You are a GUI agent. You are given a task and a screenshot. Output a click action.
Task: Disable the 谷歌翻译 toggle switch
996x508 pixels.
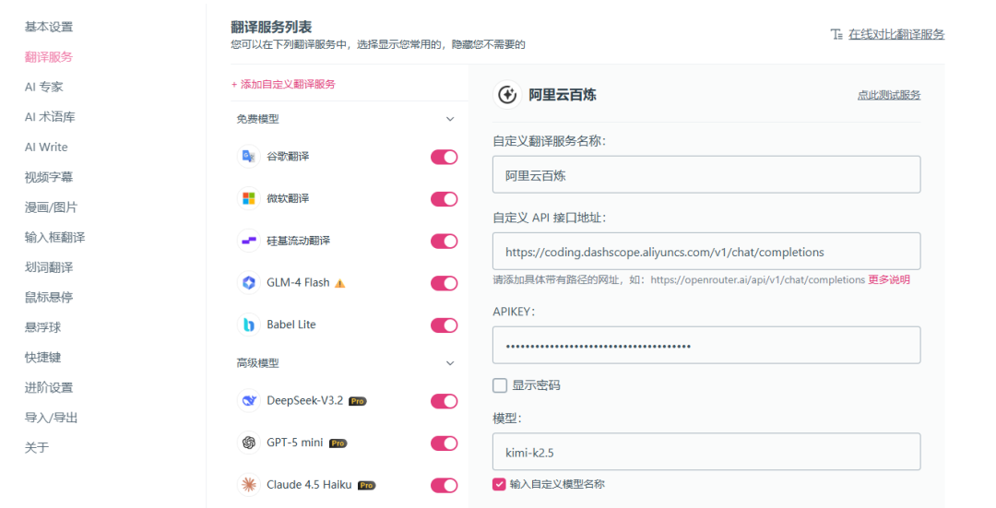444,157
